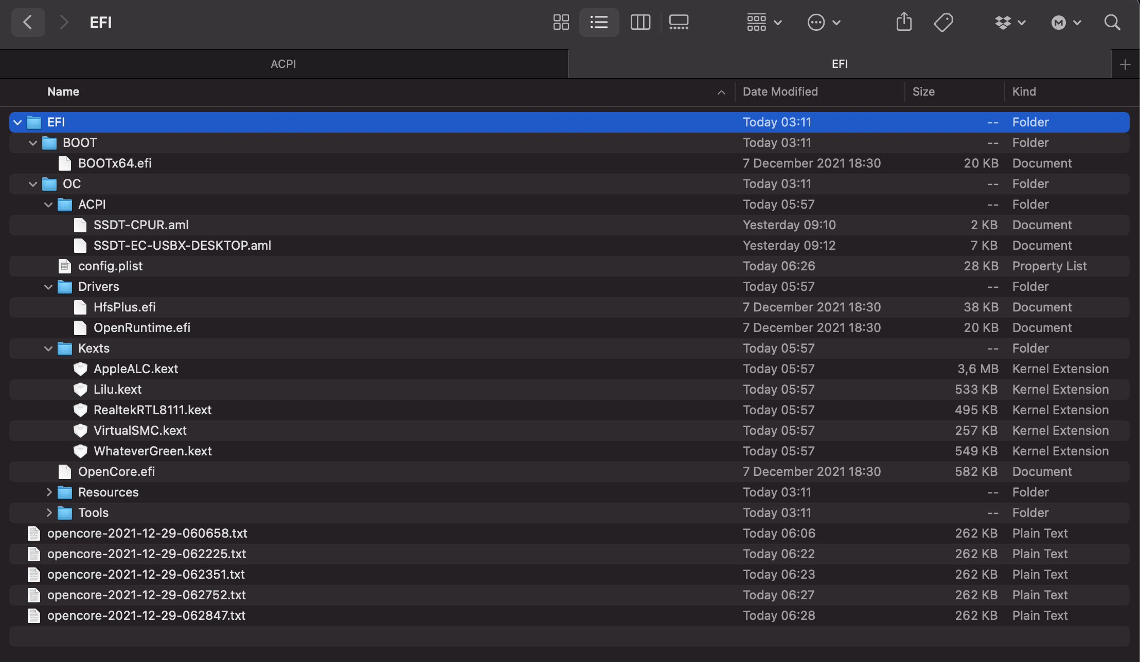This screenshot has height=662, width=1140.
Task: Switch to column view
Action: [640, 22]
